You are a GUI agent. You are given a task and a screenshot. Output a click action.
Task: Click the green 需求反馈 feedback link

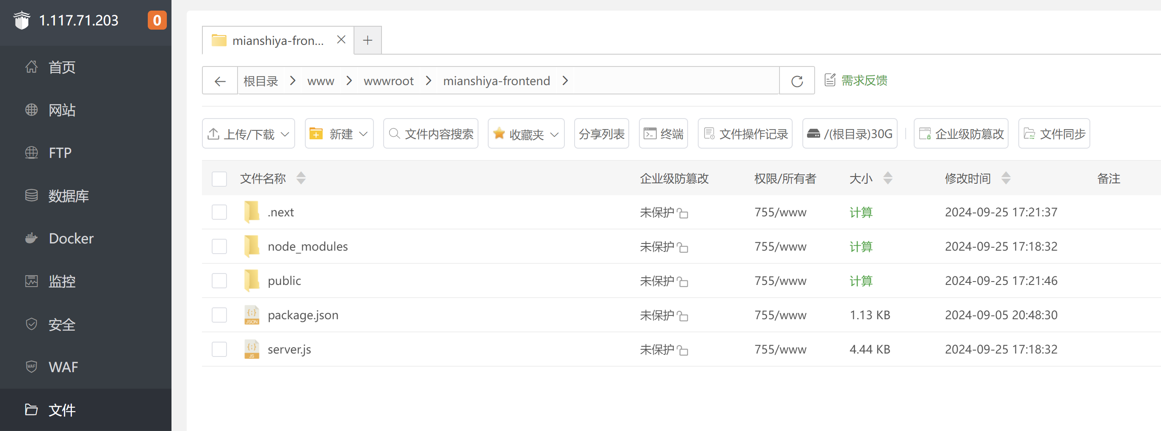tap(863, 81)
